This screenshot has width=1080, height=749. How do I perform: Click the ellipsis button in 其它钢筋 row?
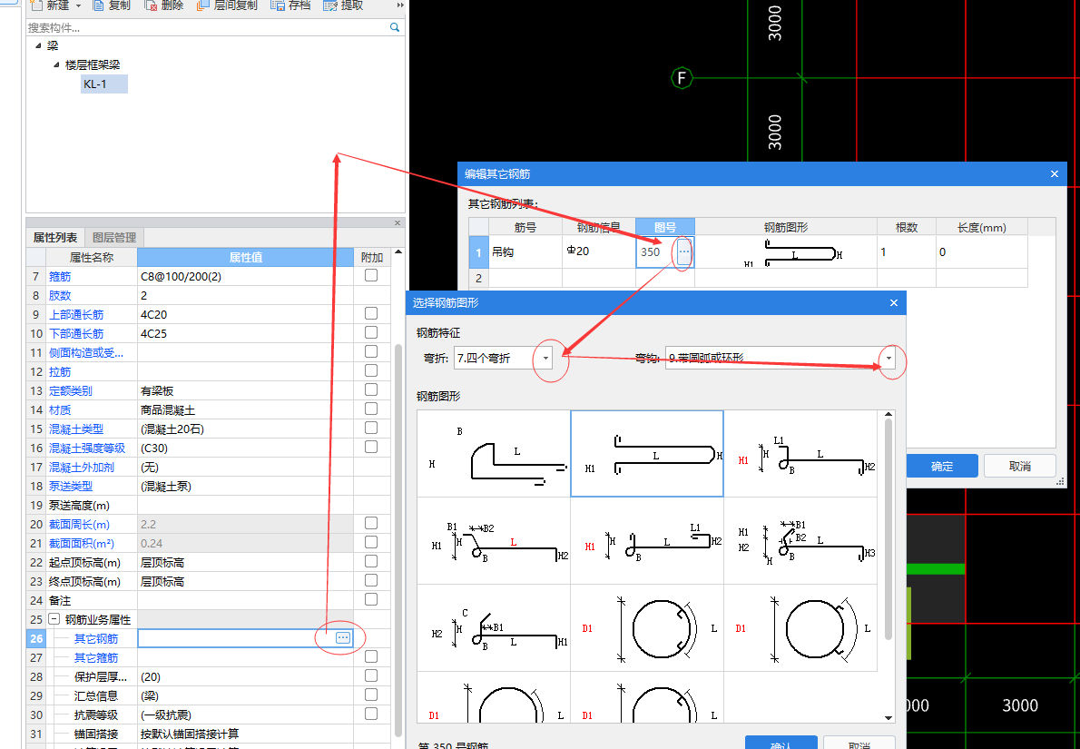pyautogui.click(x=343, y=638)
